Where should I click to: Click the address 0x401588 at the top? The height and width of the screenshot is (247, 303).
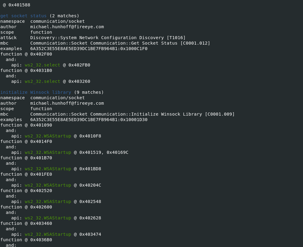point(19,5)
